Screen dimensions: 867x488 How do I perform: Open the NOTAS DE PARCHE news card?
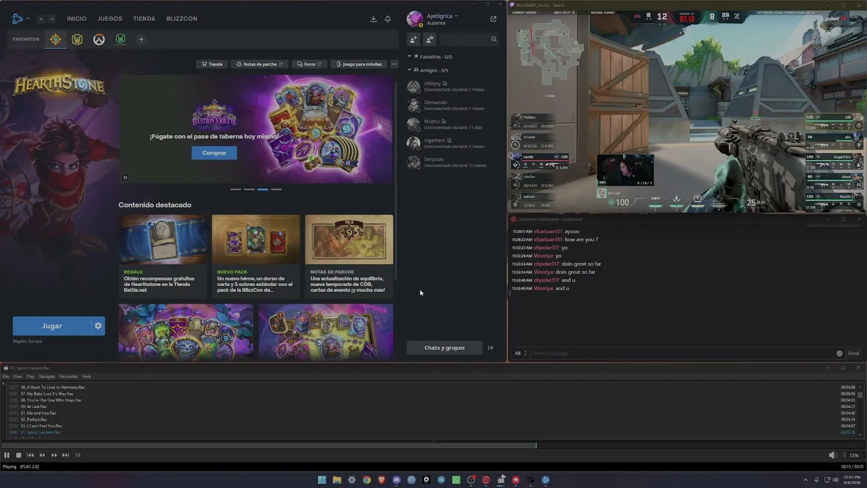click(349, 256)
